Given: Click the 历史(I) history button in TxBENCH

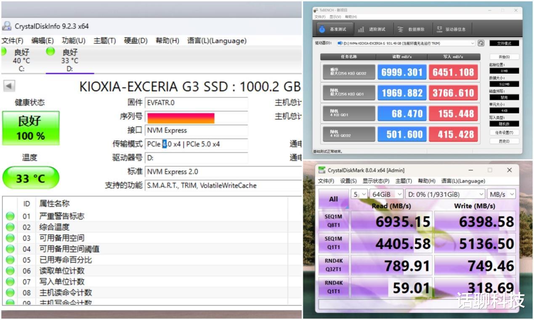Looking at the screenshot, I should (x=504, y=141).
